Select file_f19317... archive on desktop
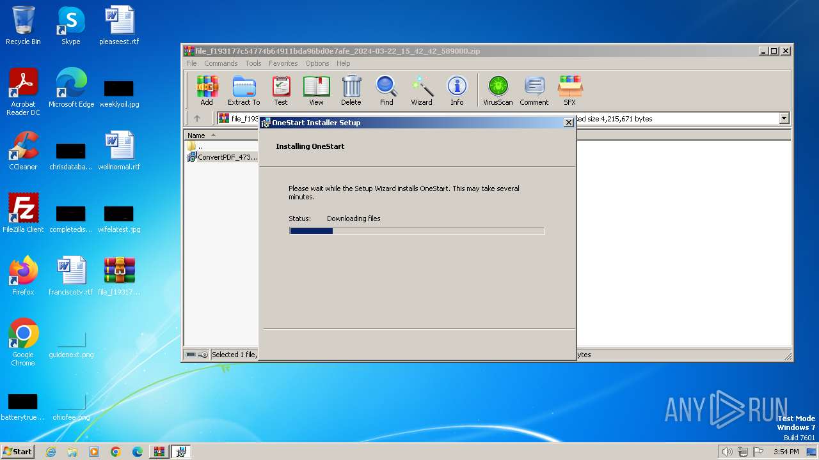Screen dimensions: 819x460 (119, 276)
